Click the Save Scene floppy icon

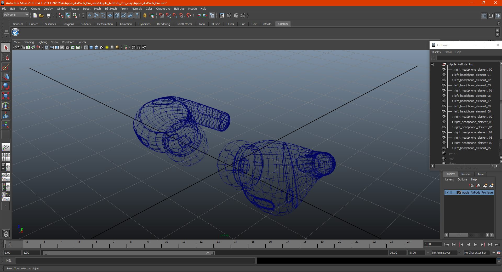48,16
